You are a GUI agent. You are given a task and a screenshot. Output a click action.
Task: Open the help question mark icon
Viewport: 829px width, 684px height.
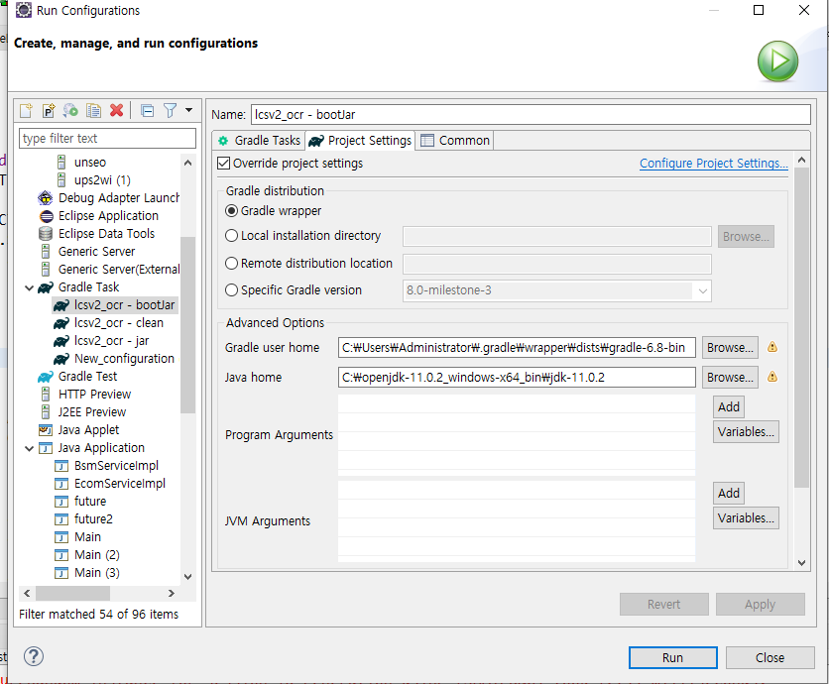(x=34, y=656)
